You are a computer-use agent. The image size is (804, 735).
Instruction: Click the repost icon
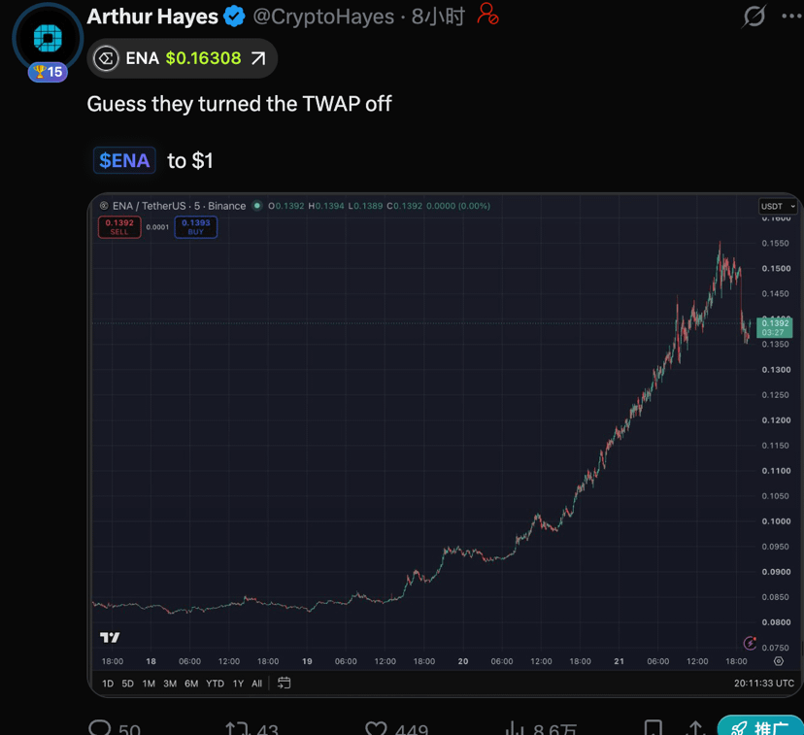[237, 728]
